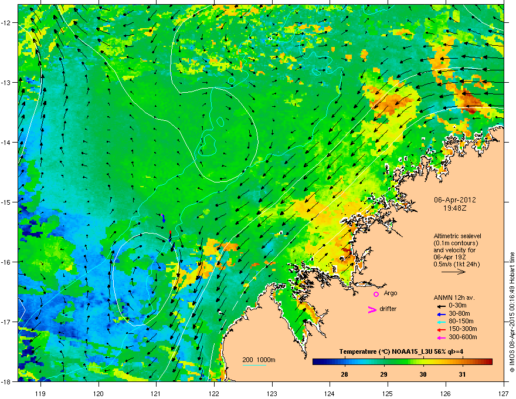The image size is (516, 399).
Task: Click longitude axis label 124
Action: (x=330, y=393)
